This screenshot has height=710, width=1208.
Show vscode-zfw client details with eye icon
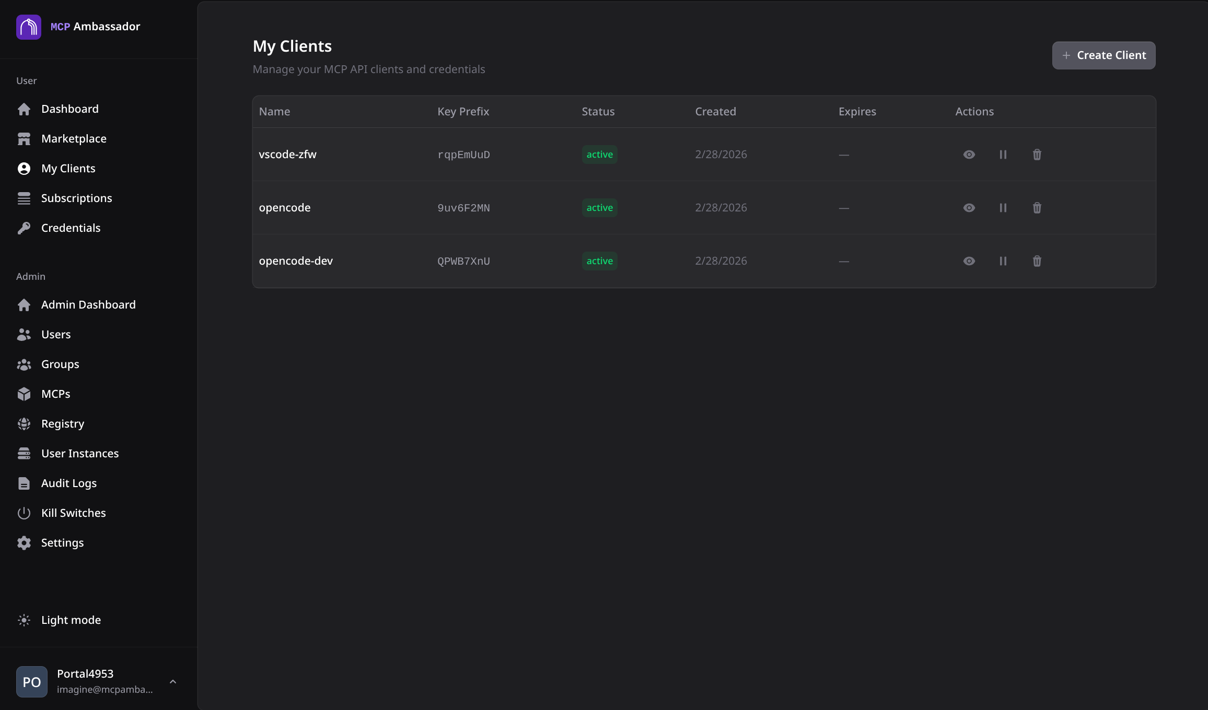click(x=969, y=155)
